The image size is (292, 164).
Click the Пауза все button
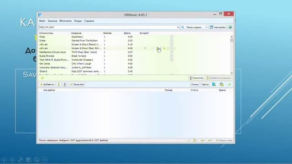coord(77,84)
